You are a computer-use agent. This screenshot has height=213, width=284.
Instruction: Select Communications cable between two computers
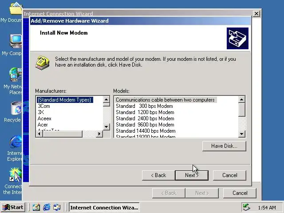pyautogui.click(x=166, y=100)
